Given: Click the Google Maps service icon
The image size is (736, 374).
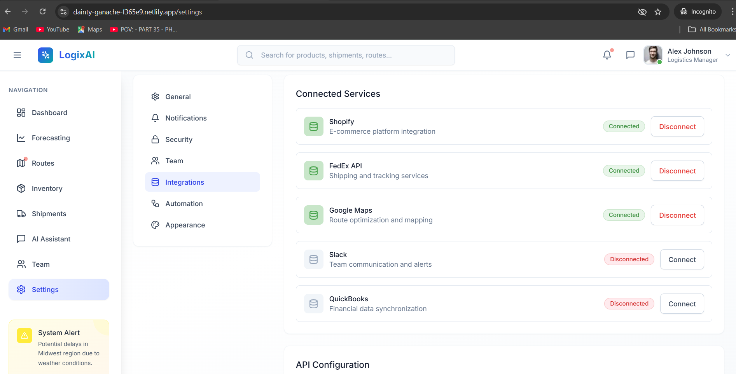Looking at the screenshot, I should pyautogui.click(x=314, y=215).
